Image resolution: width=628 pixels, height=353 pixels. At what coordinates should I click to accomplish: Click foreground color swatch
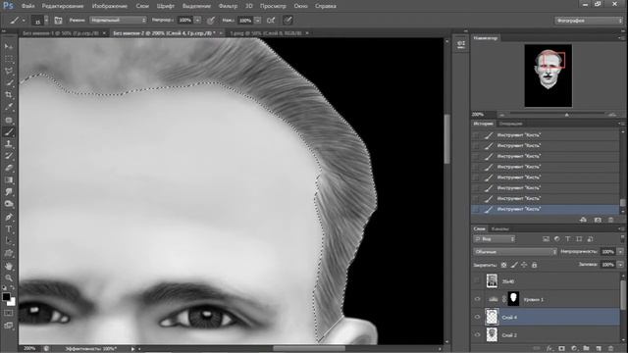tap(6, 297)
